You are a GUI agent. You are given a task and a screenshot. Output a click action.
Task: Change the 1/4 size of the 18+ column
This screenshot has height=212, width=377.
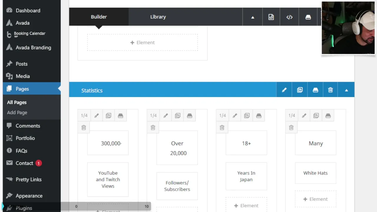223,115
